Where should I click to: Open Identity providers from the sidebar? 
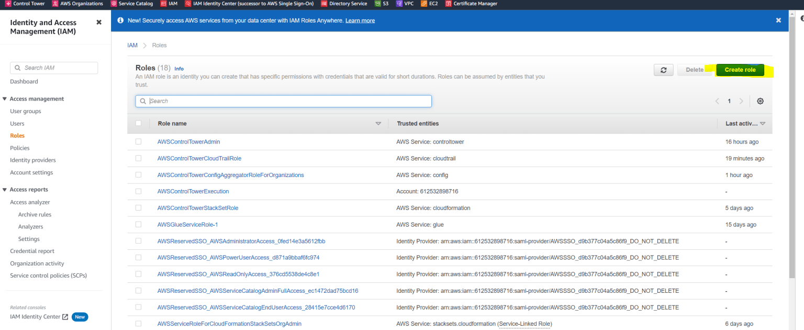point(32,160)
